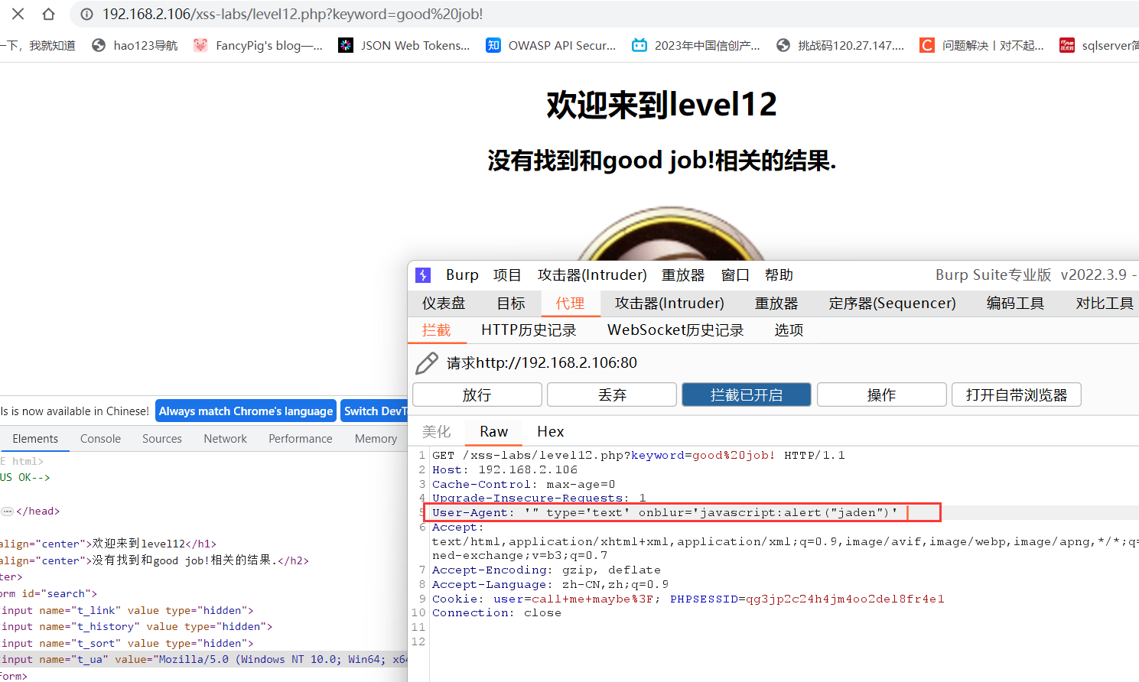Switch to the Hex view tab
The height and width of the screenshot is (682, 1139).
coord(550,432)
